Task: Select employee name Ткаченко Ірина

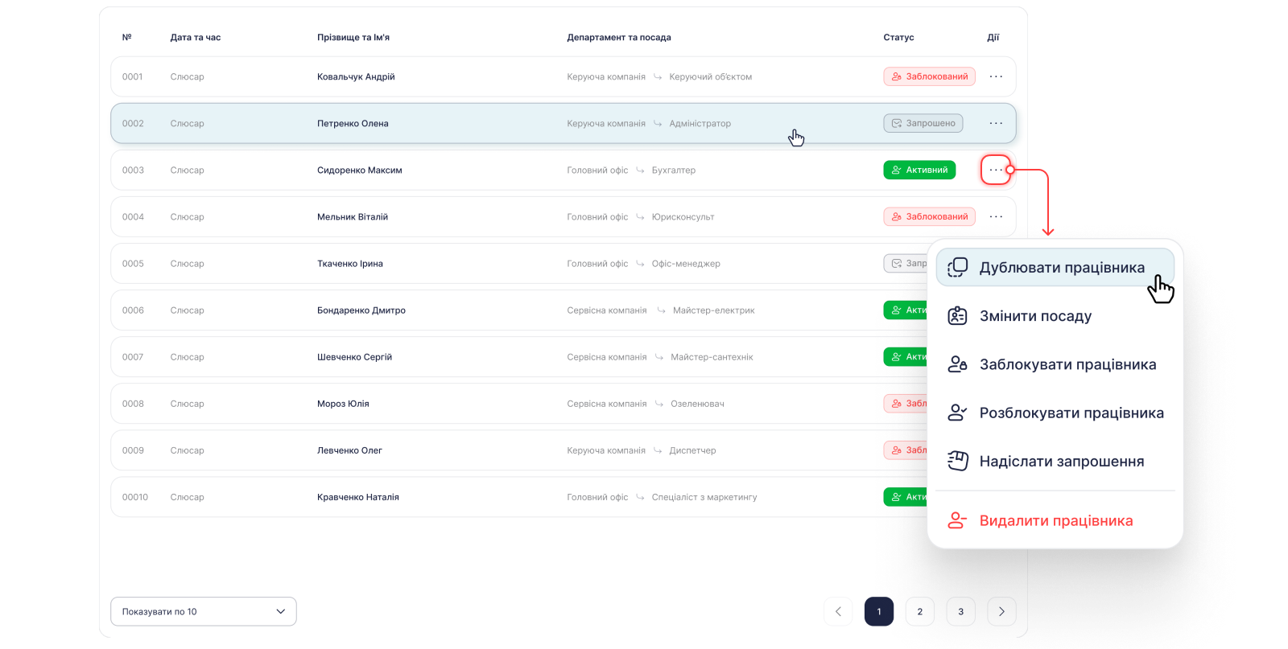Action: click(350, 263)
